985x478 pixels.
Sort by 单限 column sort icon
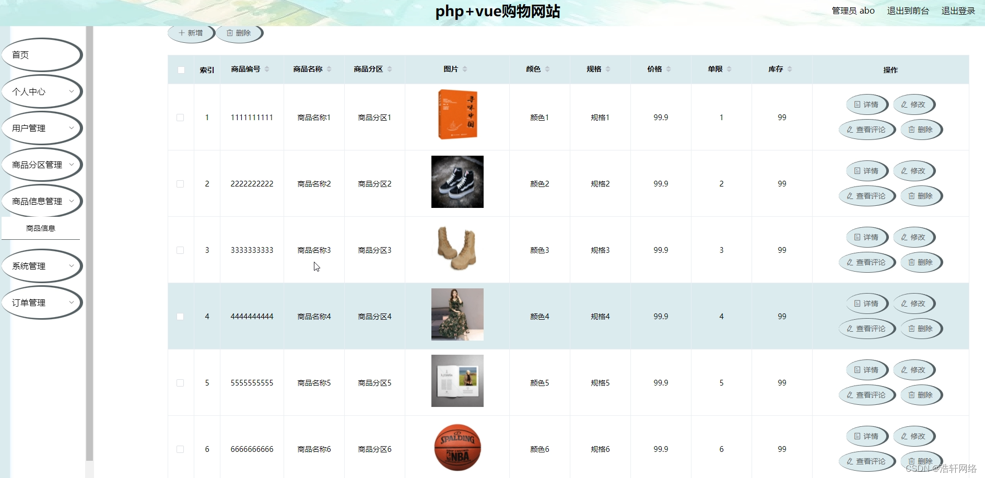click(x=729, y=69)
